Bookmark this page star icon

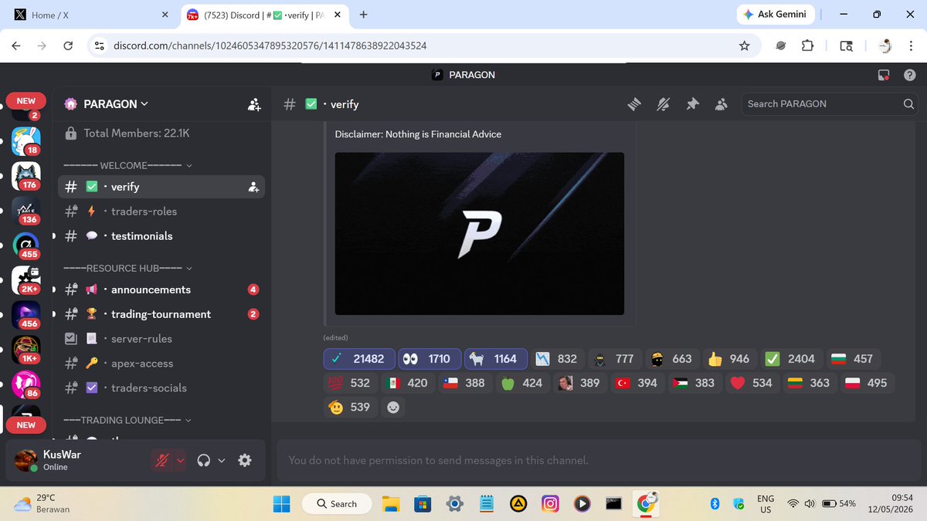click(744, 46)
